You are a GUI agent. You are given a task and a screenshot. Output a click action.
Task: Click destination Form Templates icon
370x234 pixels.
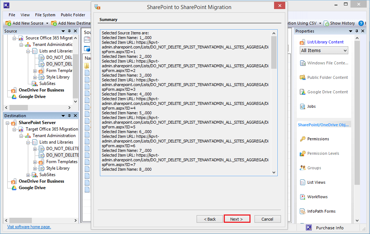(x=42, y=162)
